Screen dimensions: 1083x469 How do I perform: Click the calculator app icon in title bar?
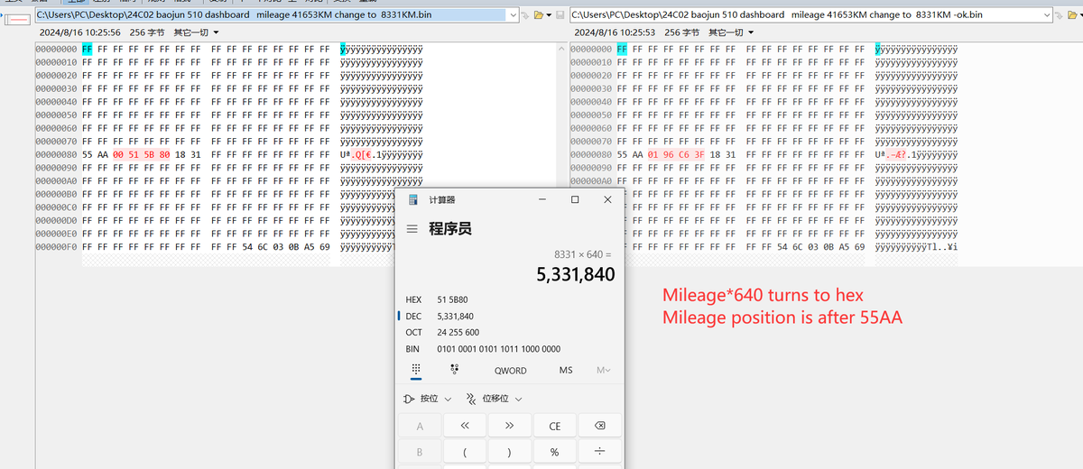click(413, 199)
